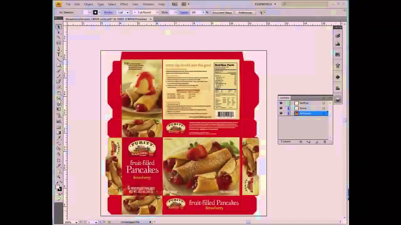Viewport: 401px width, 225px height.
Task: Open the Help menu
Action: [x=162, y=4]
